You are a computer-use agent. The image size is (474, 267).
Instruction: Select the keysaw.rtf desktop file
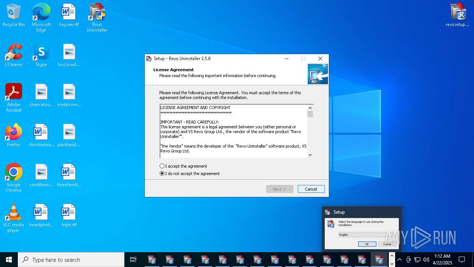[x=69, y=16]
